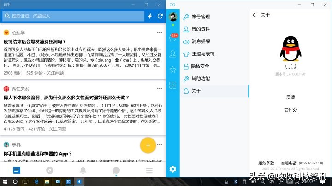The image size is (332, 186).
Task: Open Cortana circle in taskbar
Action: click(x=15, y=182)
